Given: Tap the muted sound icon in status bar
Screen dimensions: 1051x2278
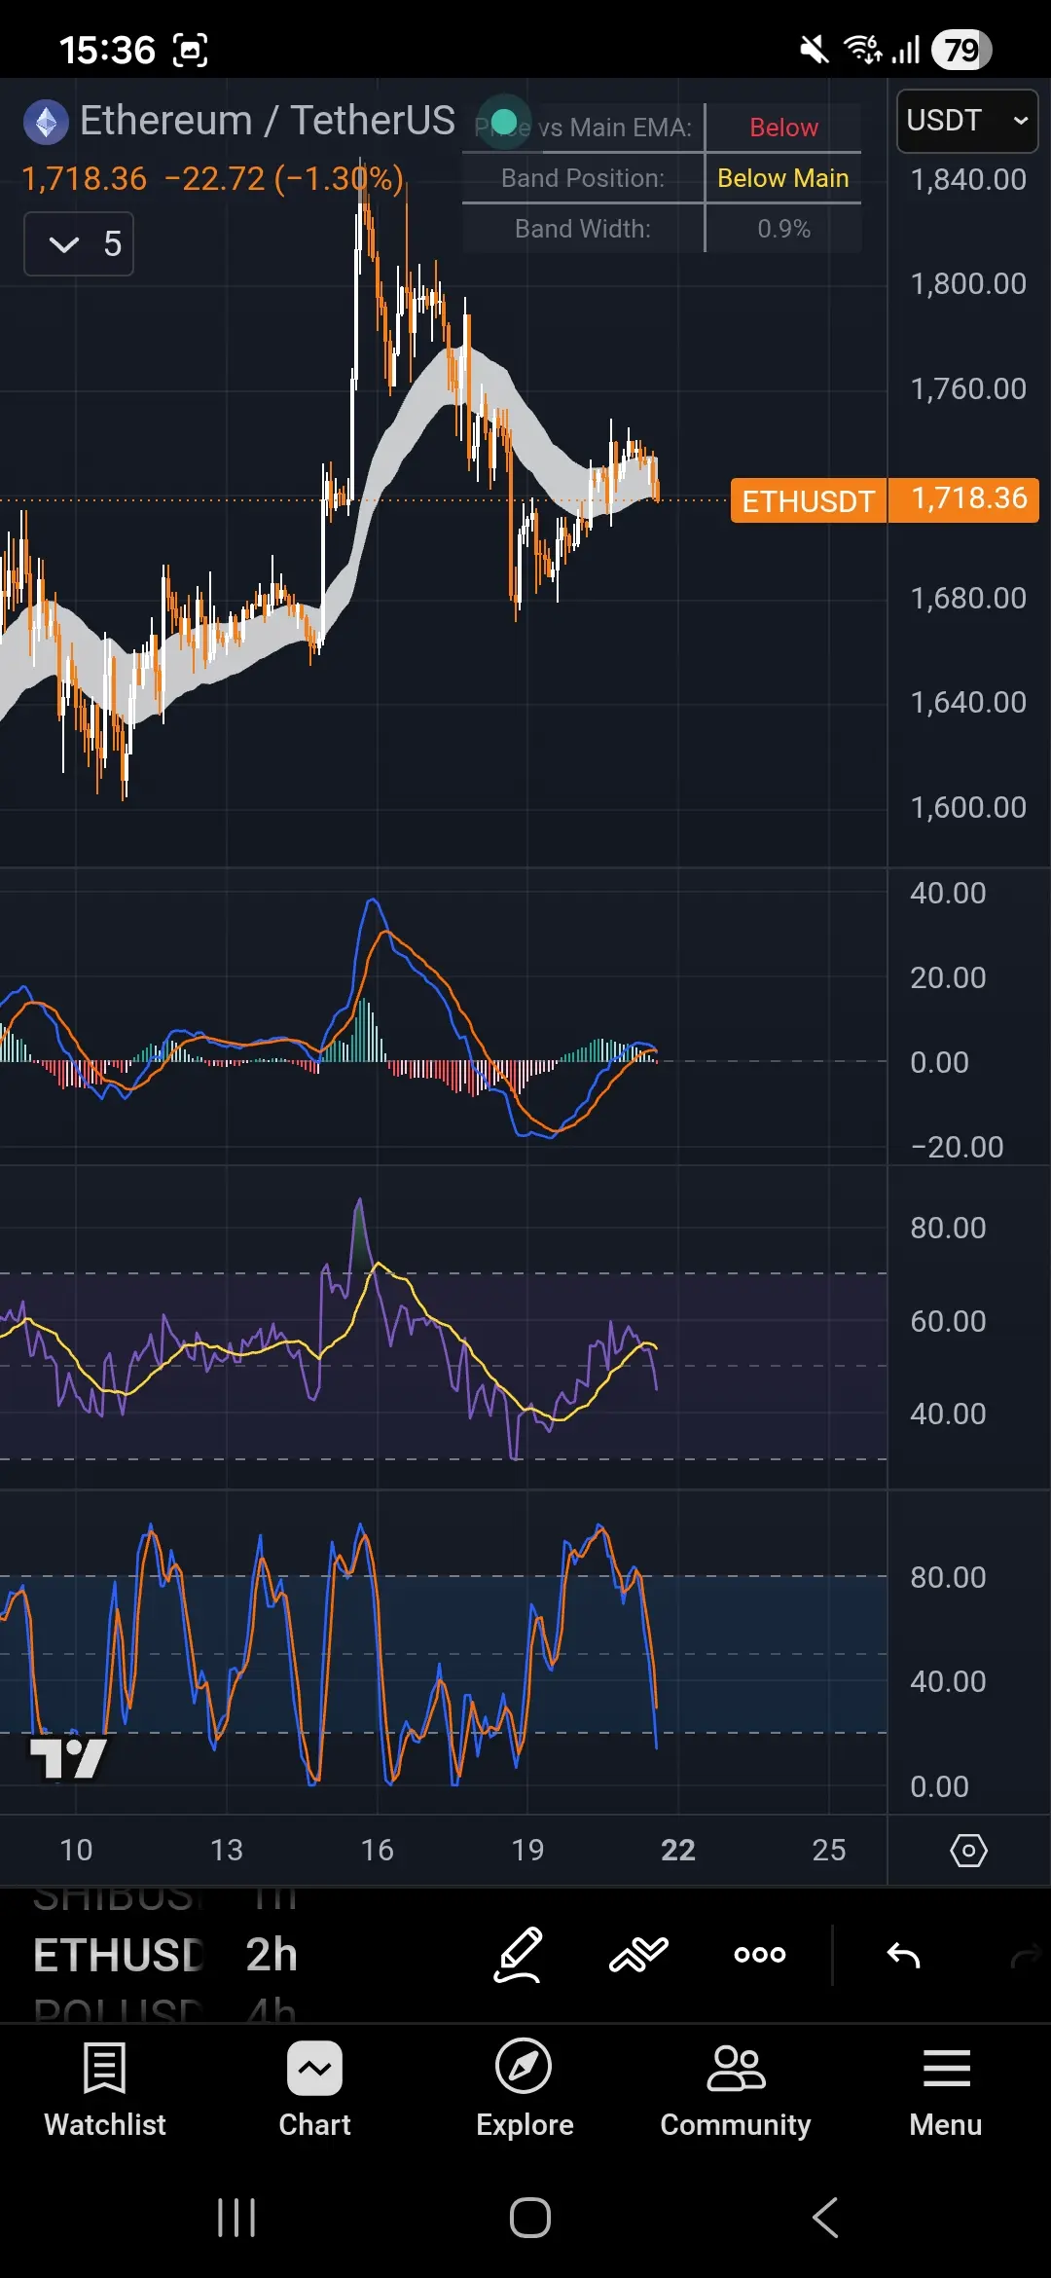Looking at the screenshot, I should tap(814, 50).
